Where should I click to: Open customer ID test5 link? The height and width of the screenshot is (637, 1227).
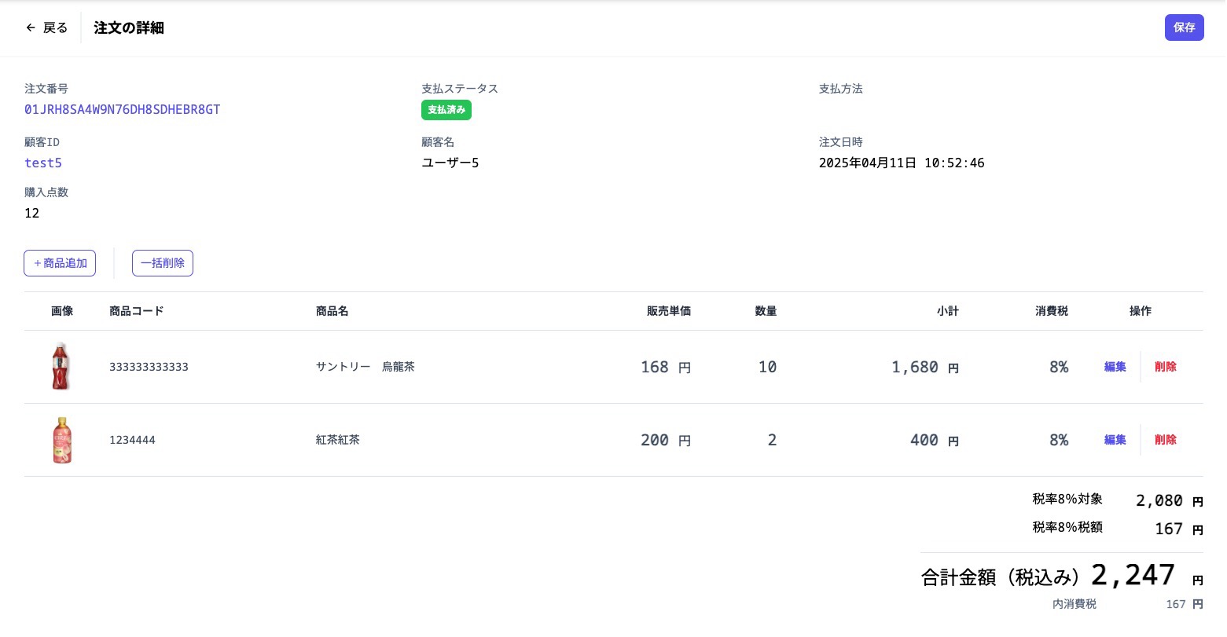pos(43,163)
